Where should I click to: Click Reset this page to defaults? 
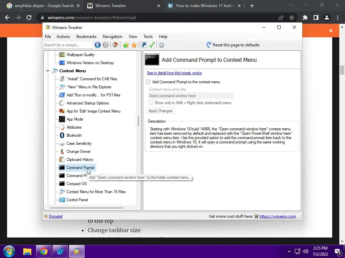coord(233,45)
